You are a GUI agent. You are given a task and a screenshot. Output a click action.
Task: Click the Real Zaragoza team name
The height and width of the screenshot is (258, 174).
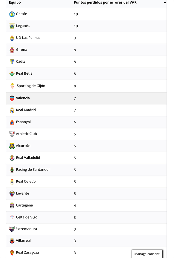(27, 253)
